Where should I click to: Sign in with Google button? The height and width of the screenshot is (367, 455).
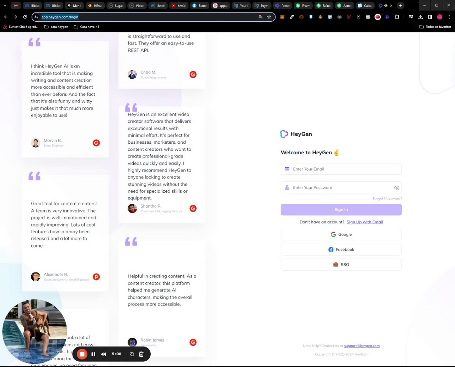[x=341, y=234]
